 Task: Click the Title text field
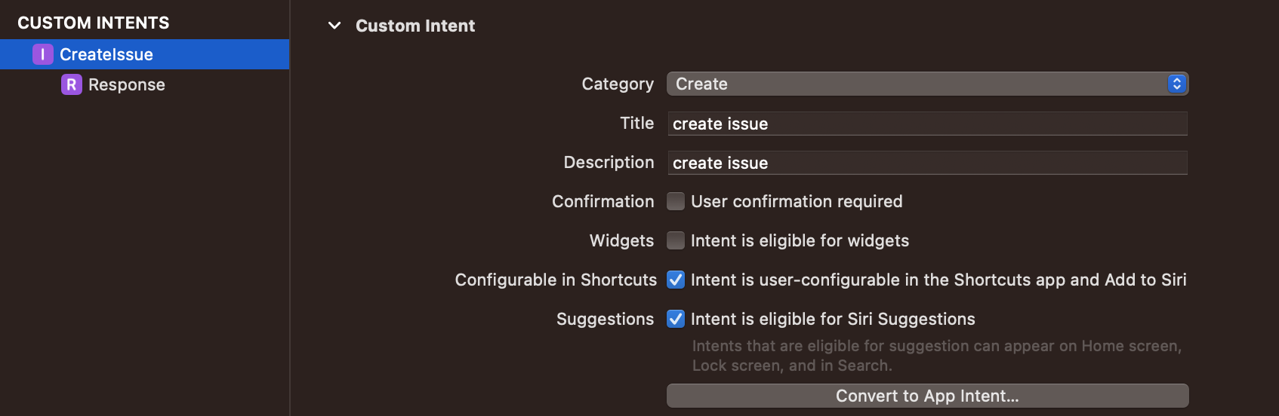(927, 124)
